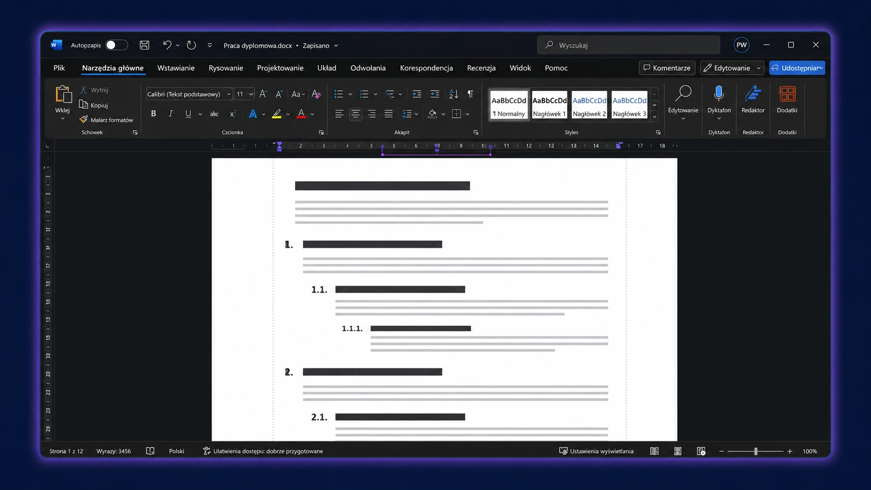Toggle underline formatting
Viewport: 871px width, 490px height.
188,114
